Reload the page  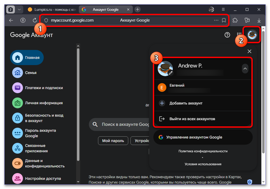coord(35,20)
